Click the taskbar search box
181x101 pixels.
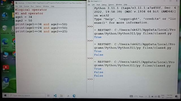click(27, 95)
